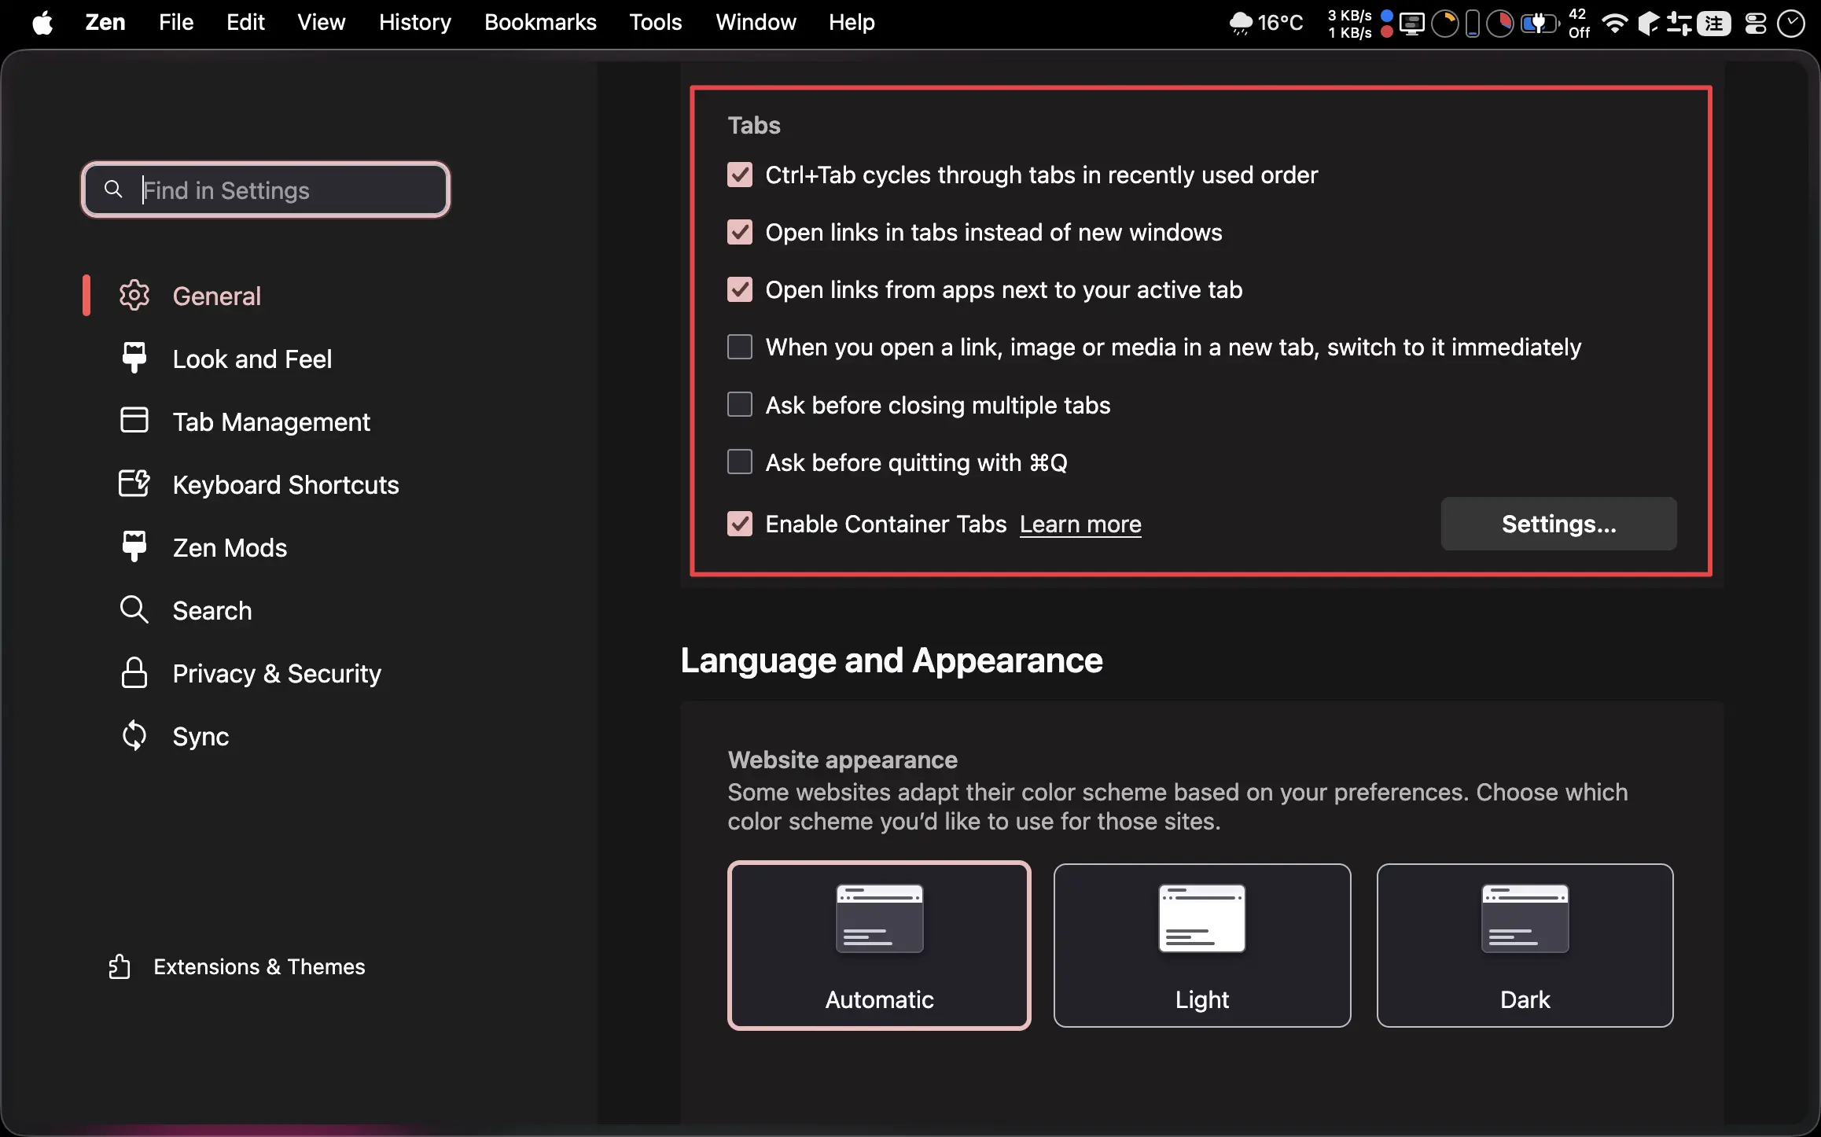
Task: Select the Light website appearance option
Action: (1201, 945)
